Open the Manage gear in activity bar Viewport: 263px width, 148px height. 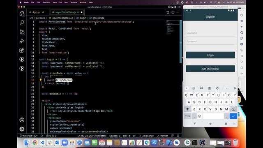(x=22, y=129)
